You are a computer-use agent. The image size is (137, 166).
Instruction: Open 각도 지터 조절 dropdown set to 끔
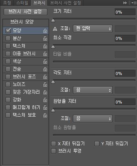coord(93,90)
